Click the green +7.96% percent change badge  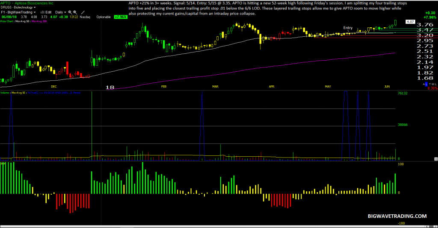coord(121,17)
